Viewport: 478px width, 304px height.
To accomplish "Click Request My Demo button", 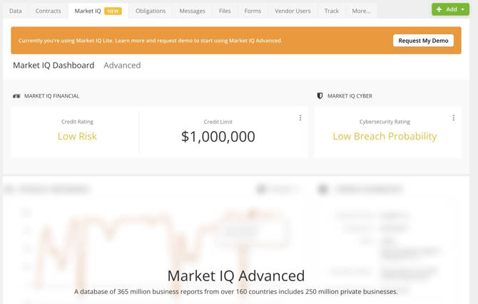I will (x=423, y=41).
